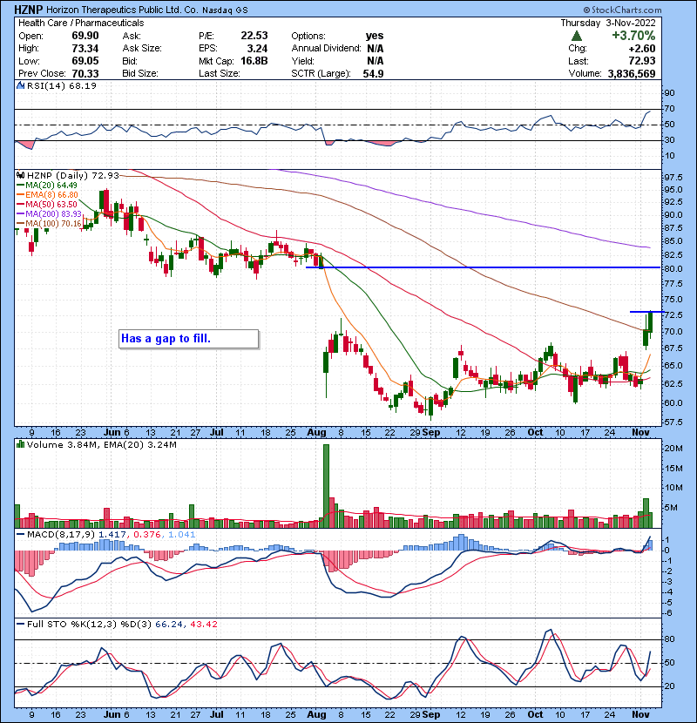Viewport: 697px width, 723px height.
Task: Click the 90 level on RSI axis
Action: click(x=669, y=93)
